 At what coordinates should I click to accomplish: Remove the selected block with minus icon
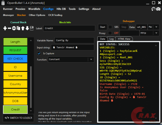pyautogui.click(x=10, y=28)
